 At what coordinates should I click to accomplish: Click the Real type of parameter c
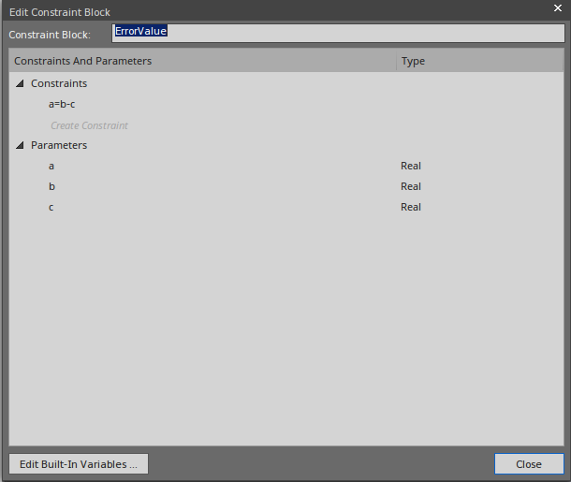pyautogui.click(x=411, y=208)
